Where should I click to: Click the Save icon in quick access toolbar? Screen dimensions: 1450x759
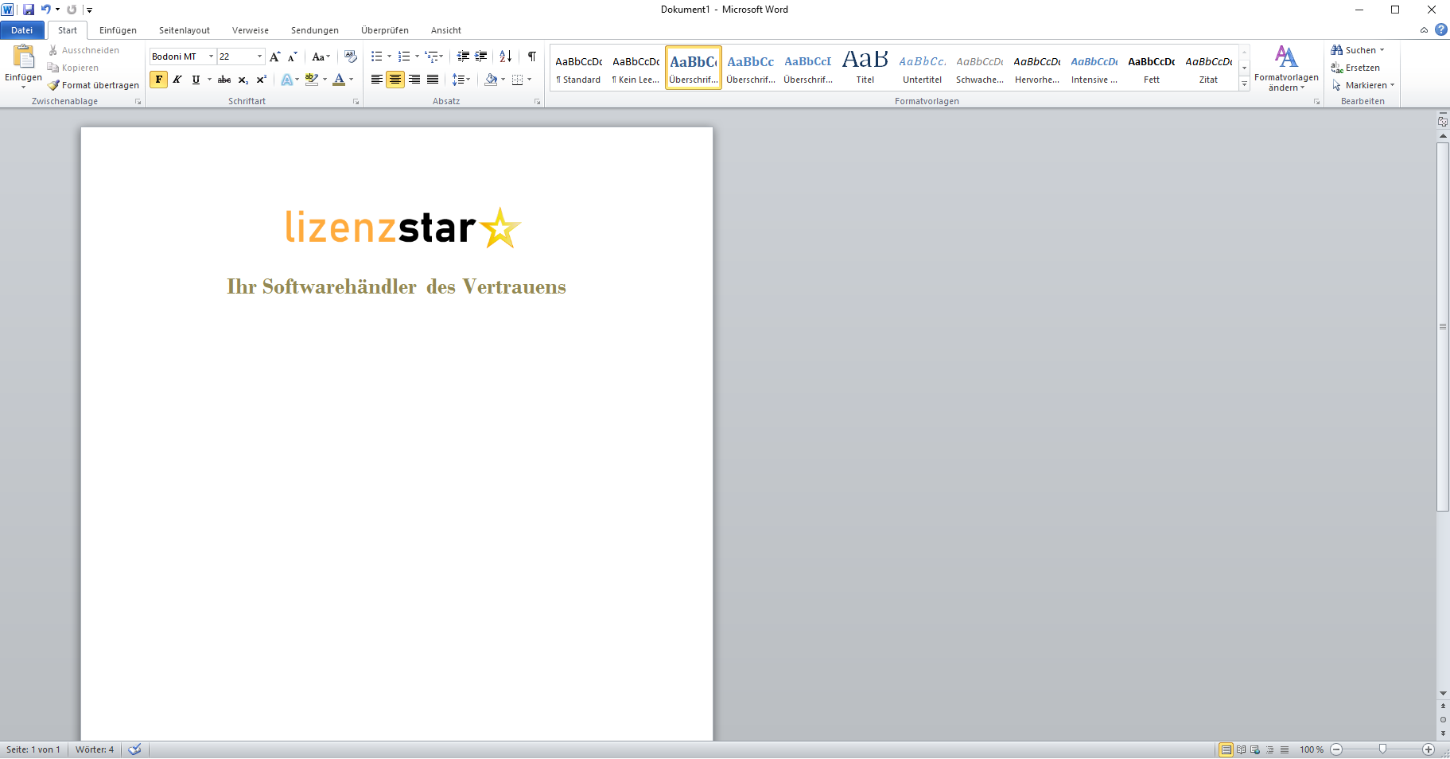[x=29, y=10]
